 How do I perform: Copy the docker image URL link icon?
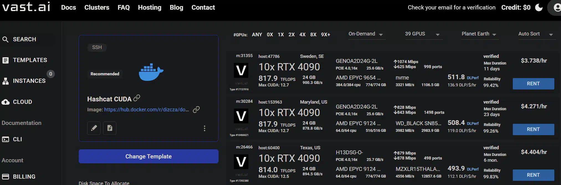click(x=196, y=109)
